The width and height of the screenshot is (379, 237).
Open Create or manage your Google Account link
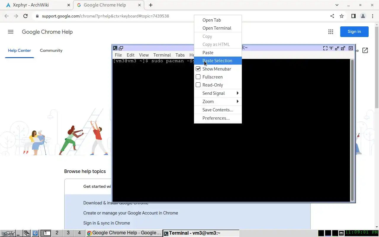131,213
